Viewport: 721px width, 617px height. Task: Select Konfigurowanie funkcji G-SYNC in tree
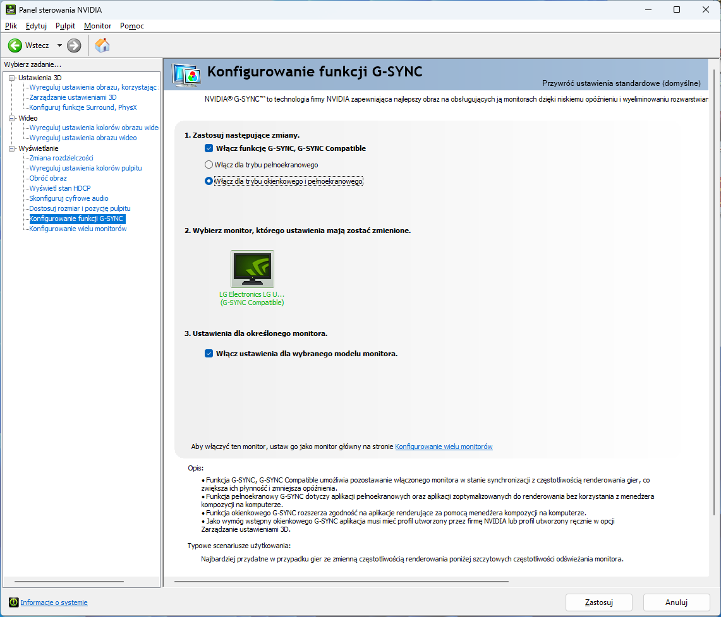(77, 219)
